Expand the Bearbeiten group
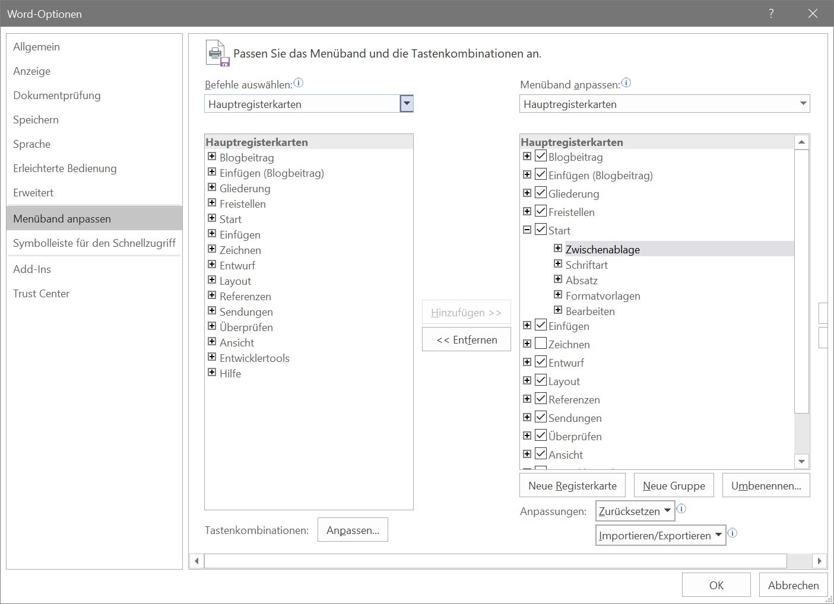The width and height of the screenshot is (834, 604). (558, 310)
